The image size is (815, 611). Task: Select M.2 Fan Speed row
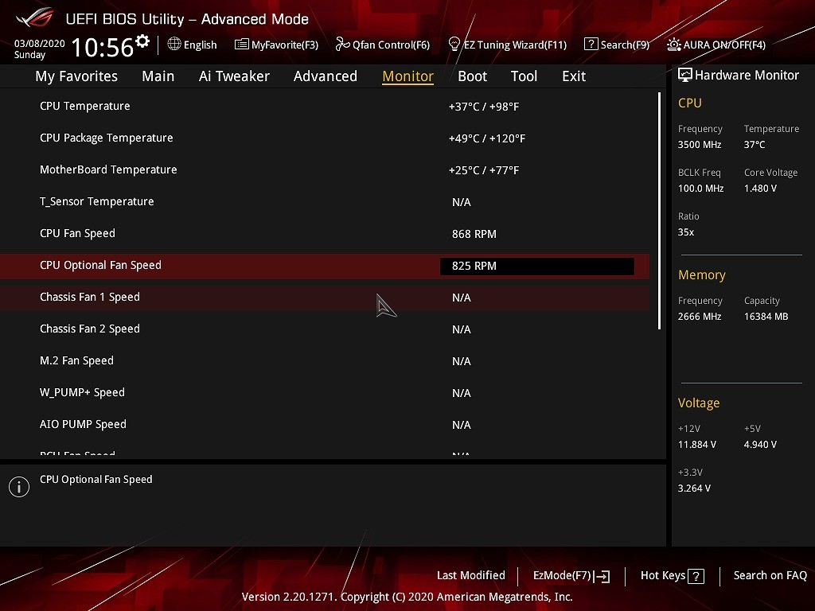click(x=325, y=360)
